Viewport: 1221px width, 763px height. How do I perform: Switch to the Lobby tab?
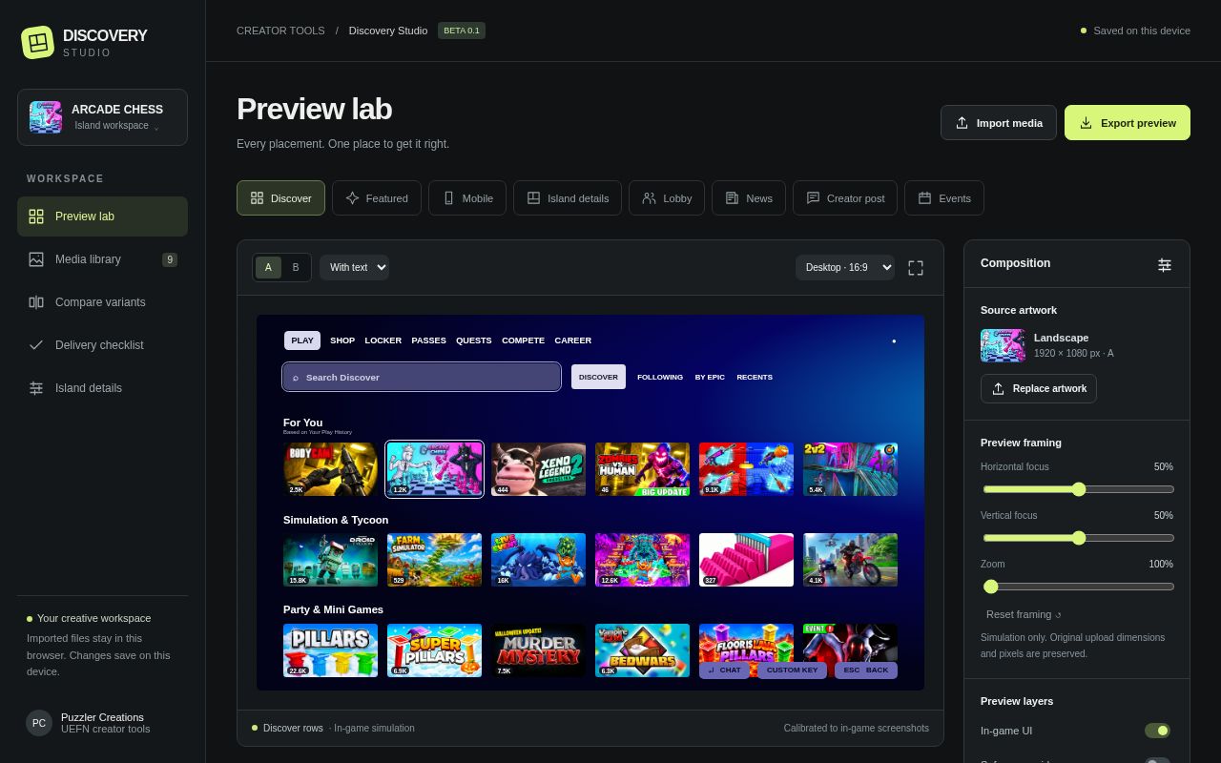pos(667,198)
